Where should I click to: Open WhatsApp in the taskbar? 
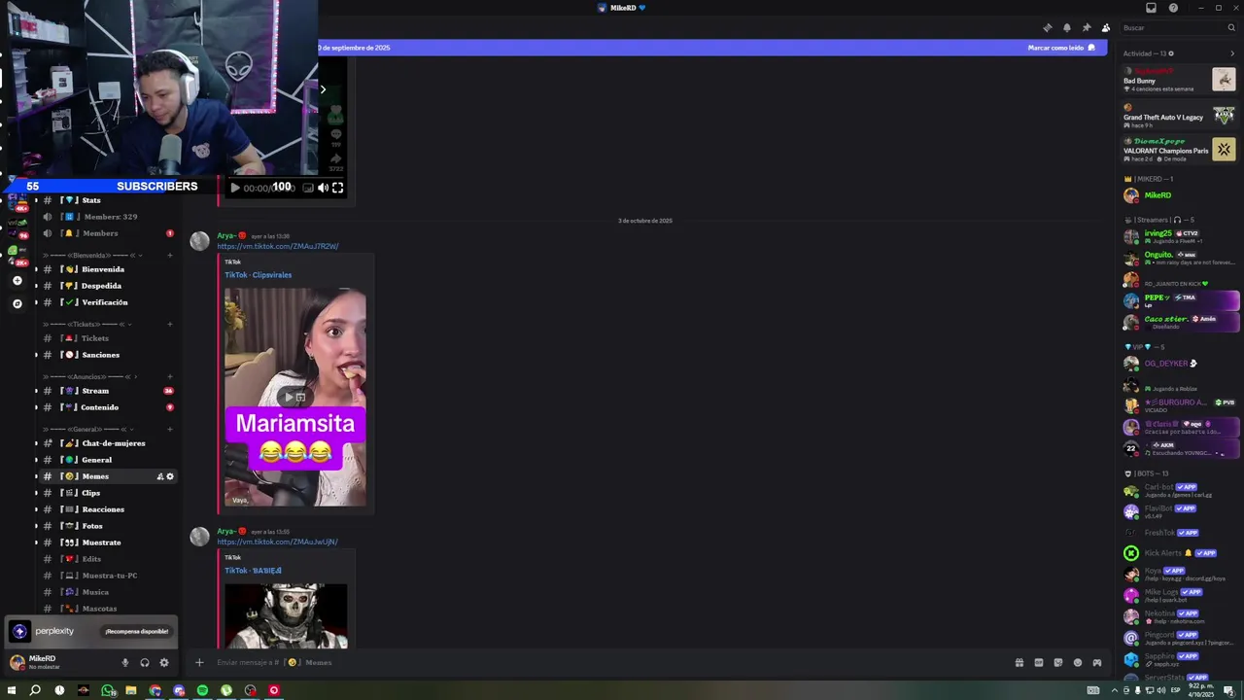click(x=107, y=690)
